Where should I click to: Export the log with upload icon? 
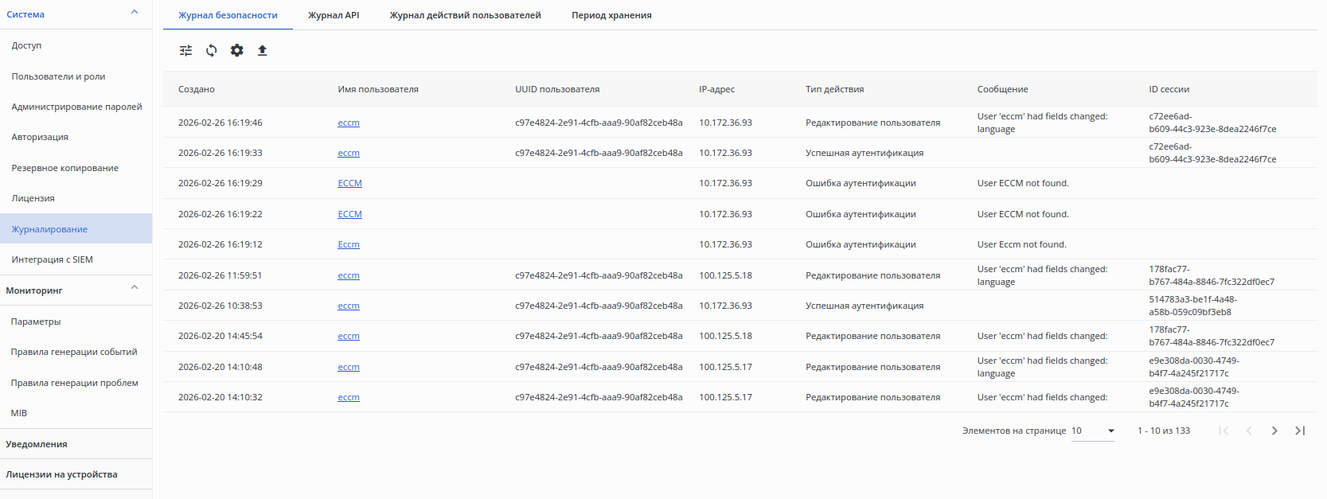click(262, 50)
